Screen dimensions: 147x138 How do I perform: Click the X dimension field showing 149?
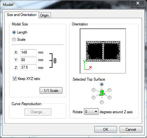29,52
